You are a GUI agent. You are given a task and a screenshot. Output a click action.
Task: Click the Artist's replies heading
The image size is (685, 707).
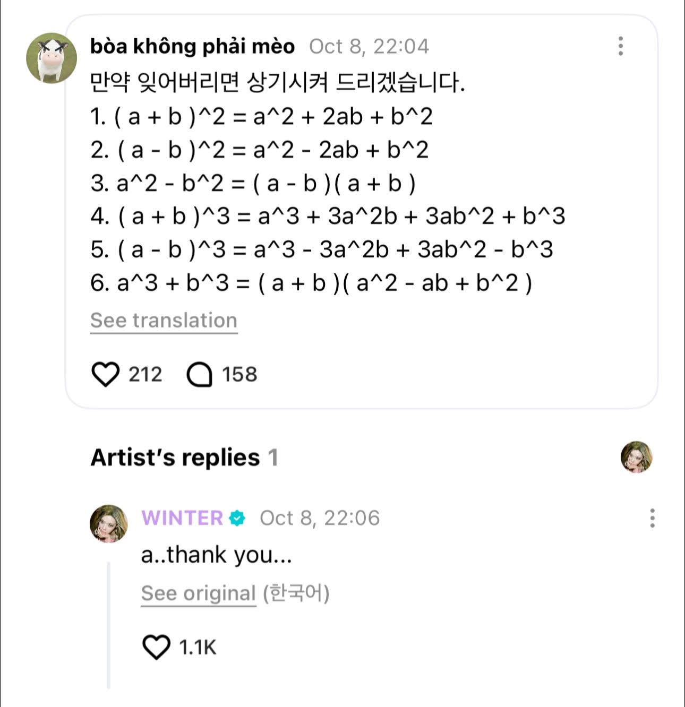coord(175,458)
